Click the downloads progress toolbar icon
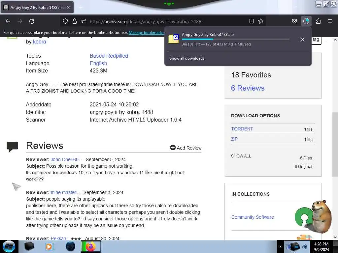 pos(306,21)
